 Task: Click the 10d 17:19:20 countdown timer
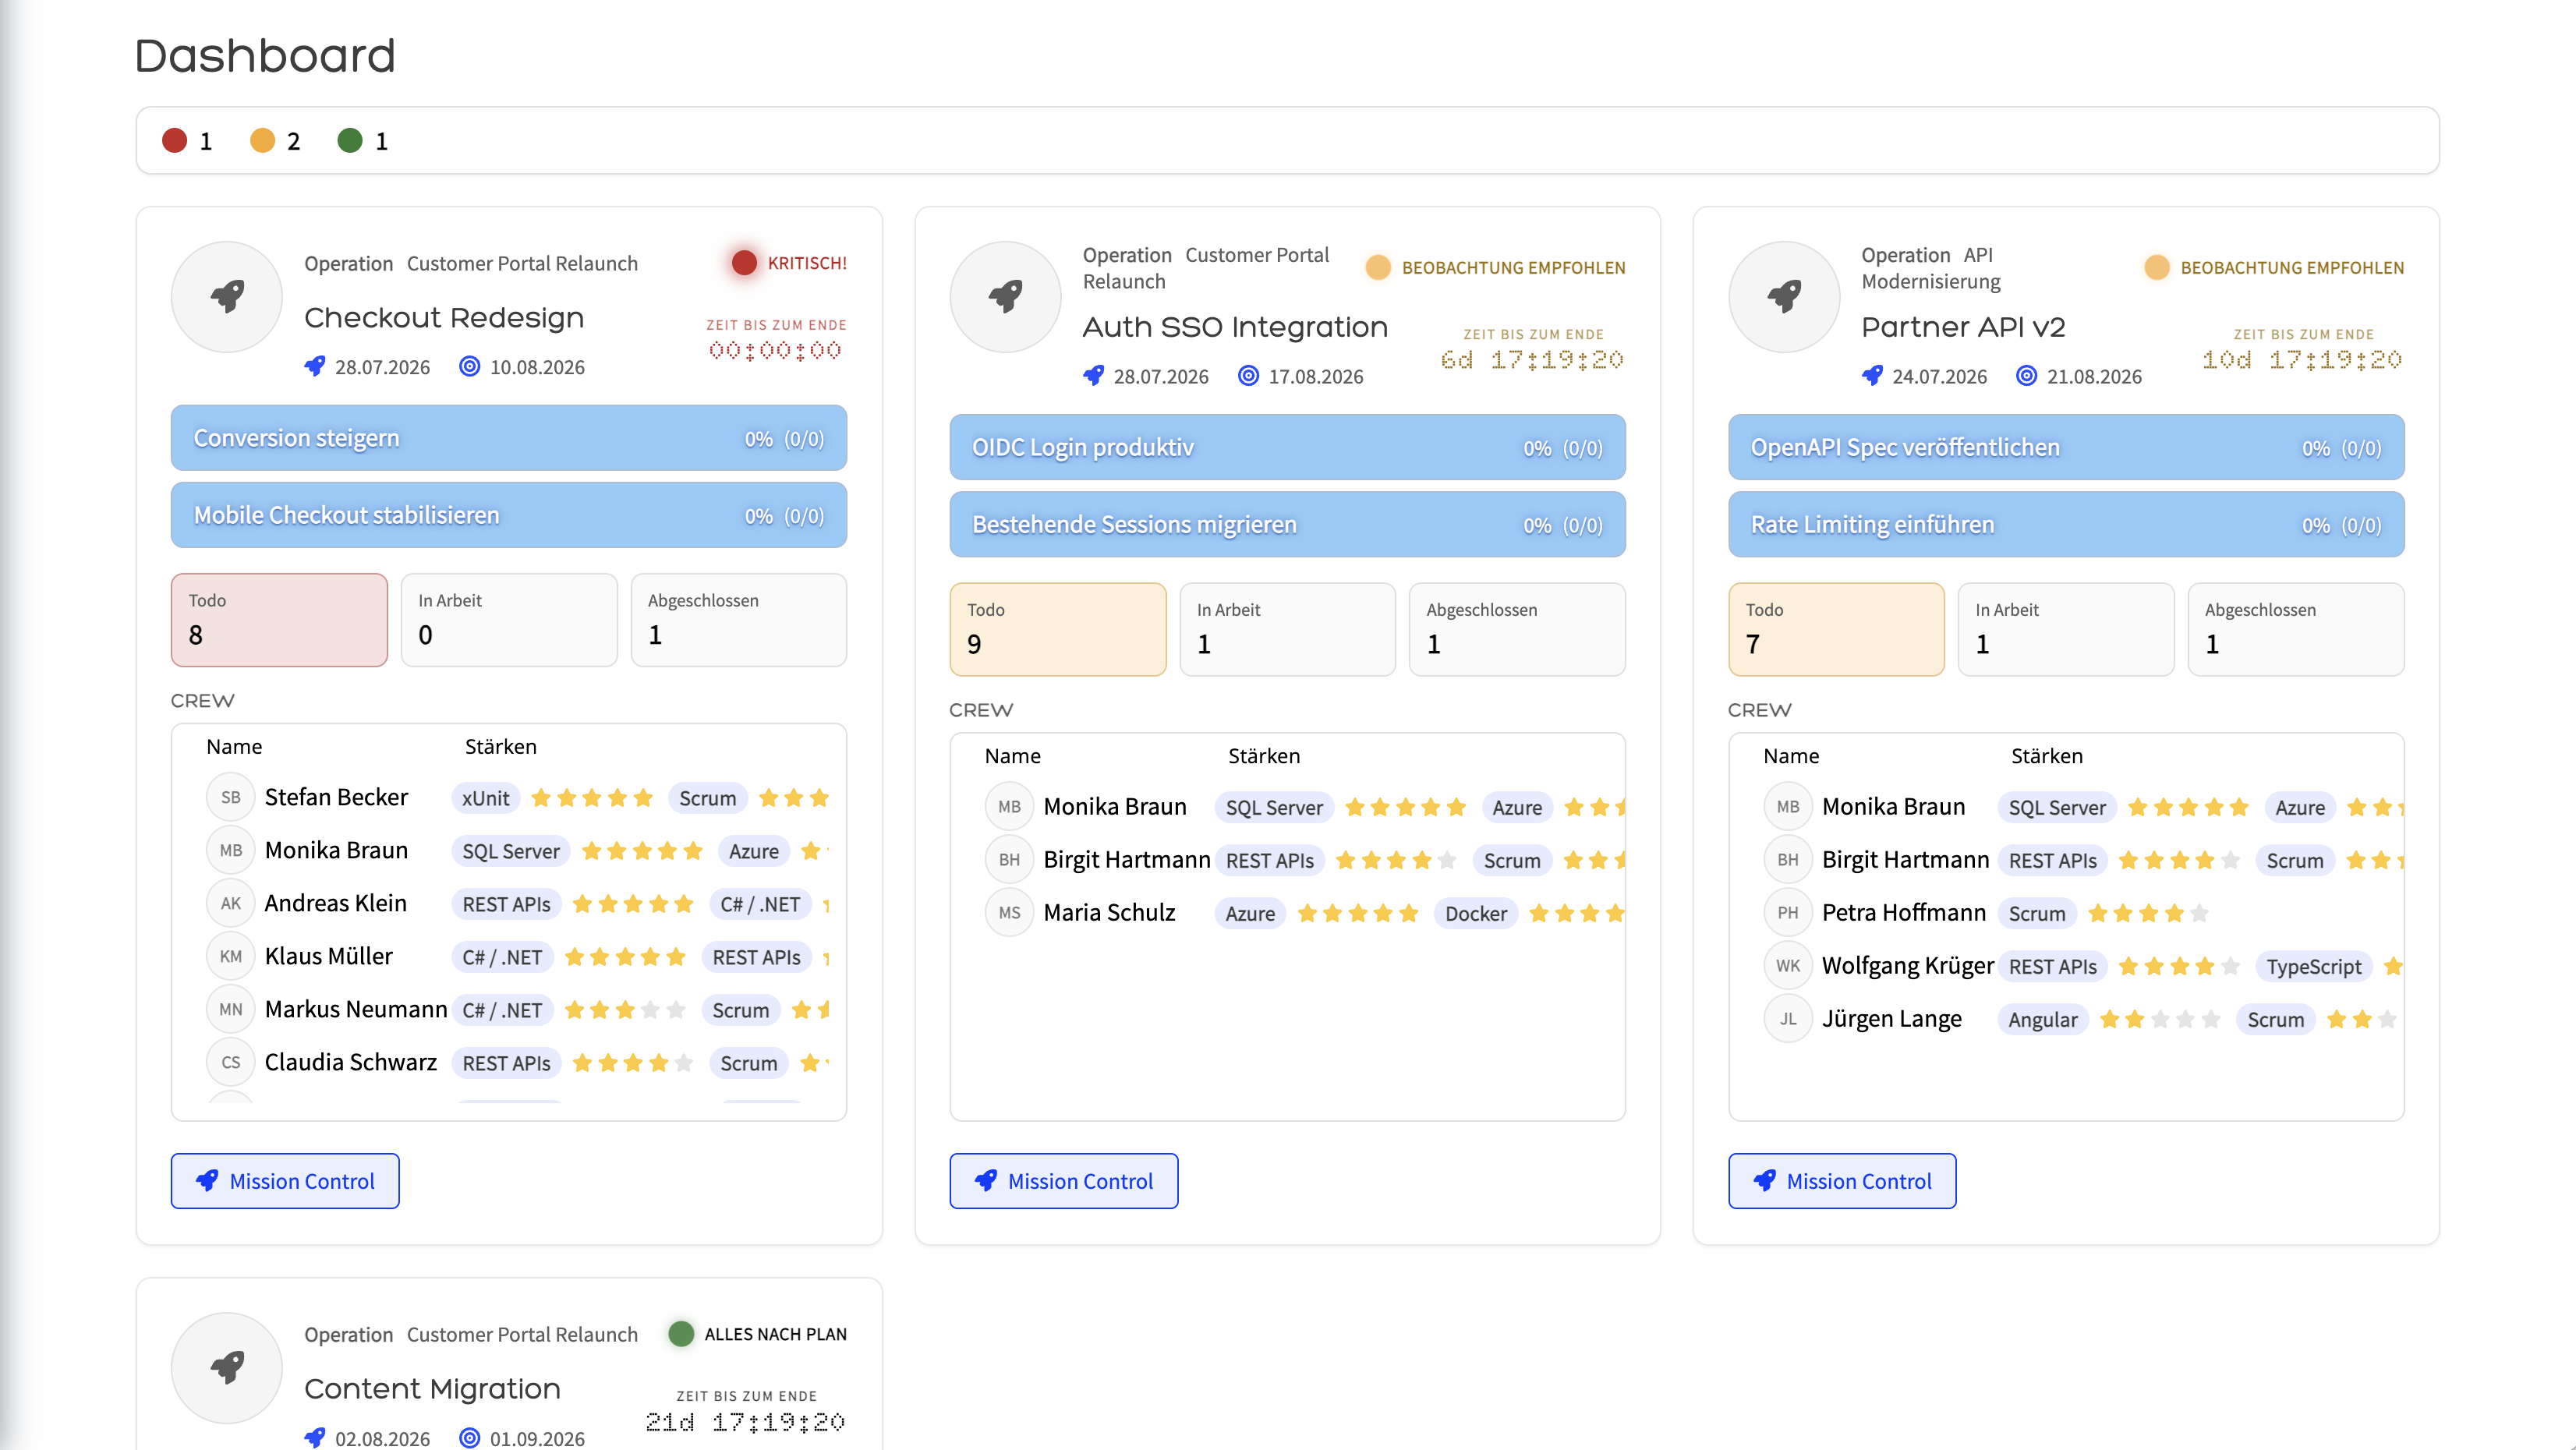(2302, 360)
